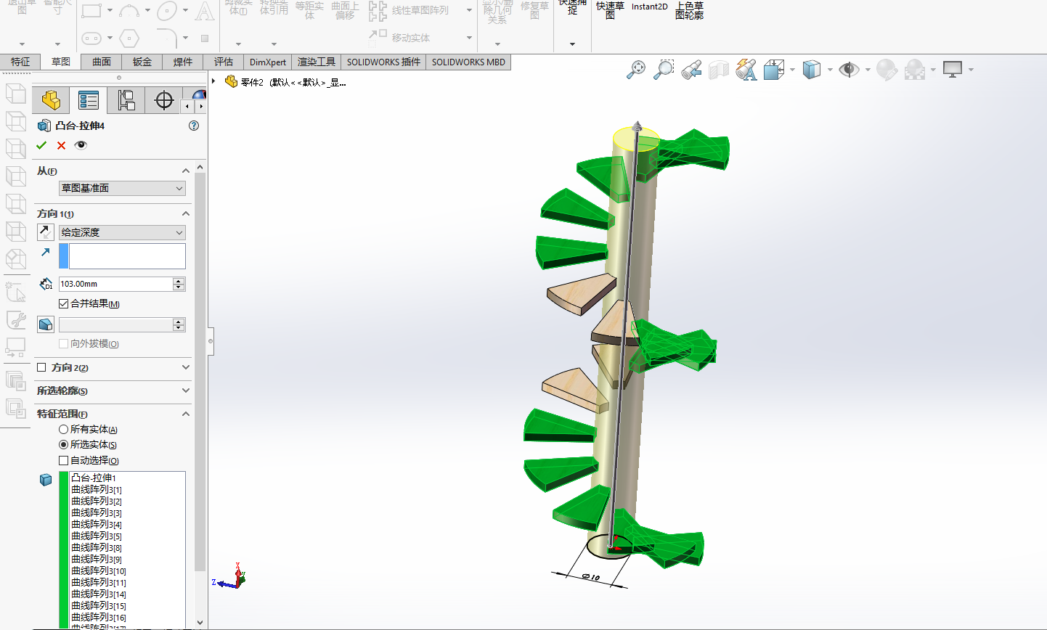
Task: Open the SOLIDWORKS 插件 Add-ins tab
Action: pyautogui.click(x=383, y=62)
